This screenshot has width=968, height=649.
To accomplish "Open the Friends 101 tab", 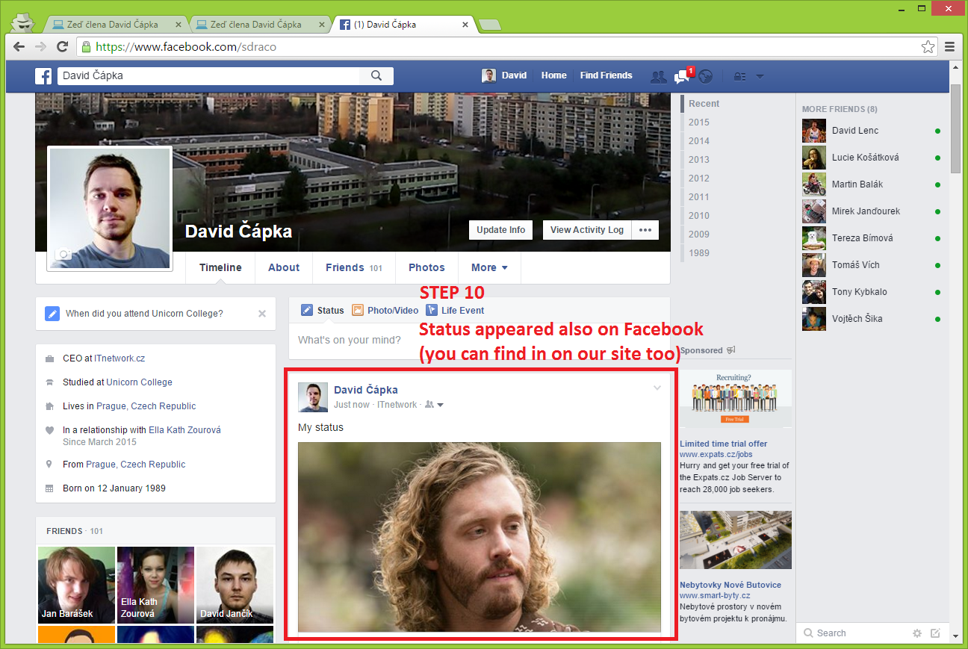I will 353,267.
